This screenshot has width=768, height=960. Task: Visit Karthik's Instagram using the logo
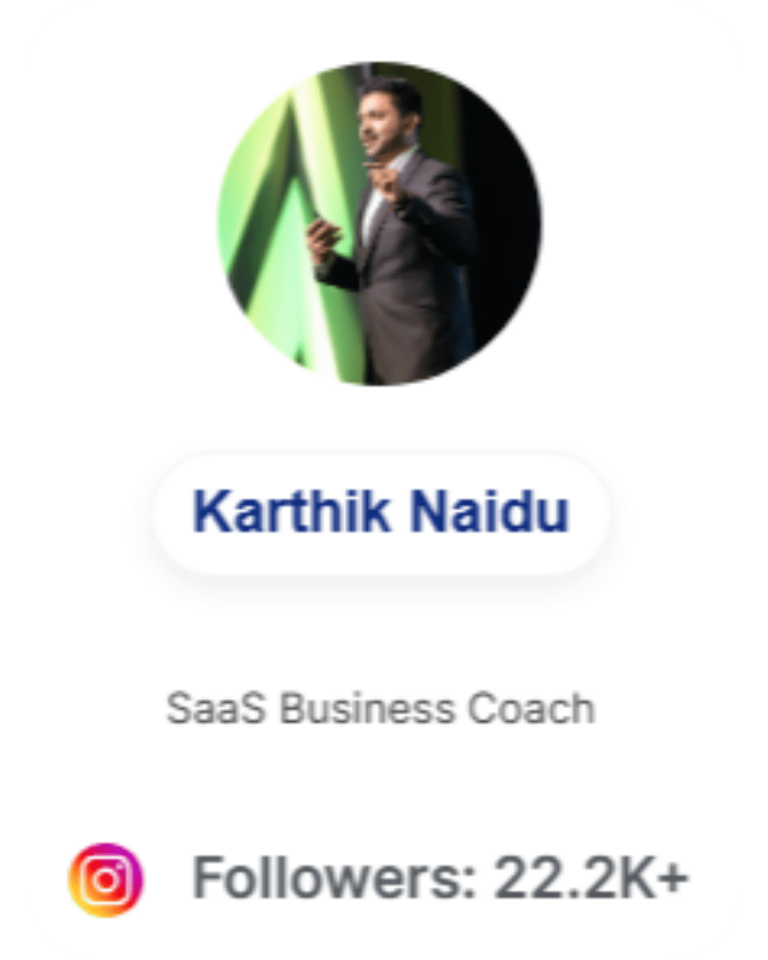click(x=105, y=880)
